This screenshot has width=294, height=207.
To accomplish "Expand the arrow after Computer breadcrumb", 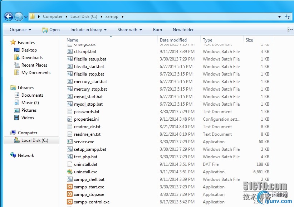I will click(67, 16).
